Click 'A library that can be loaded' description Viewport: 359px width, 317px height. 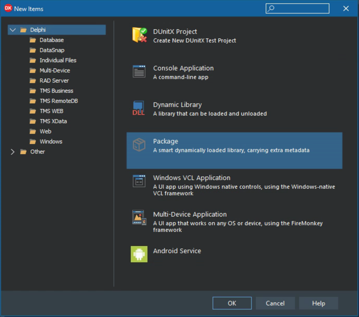tap(210, 114)
